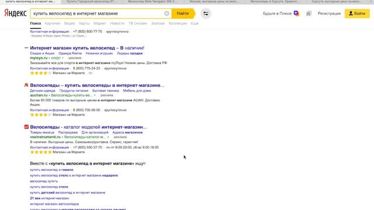The height and width of the screenshot is (210, 374).
Task: Open the Бытовая техника sitelink
Action: pyautogui.click(x=106, y=91)
